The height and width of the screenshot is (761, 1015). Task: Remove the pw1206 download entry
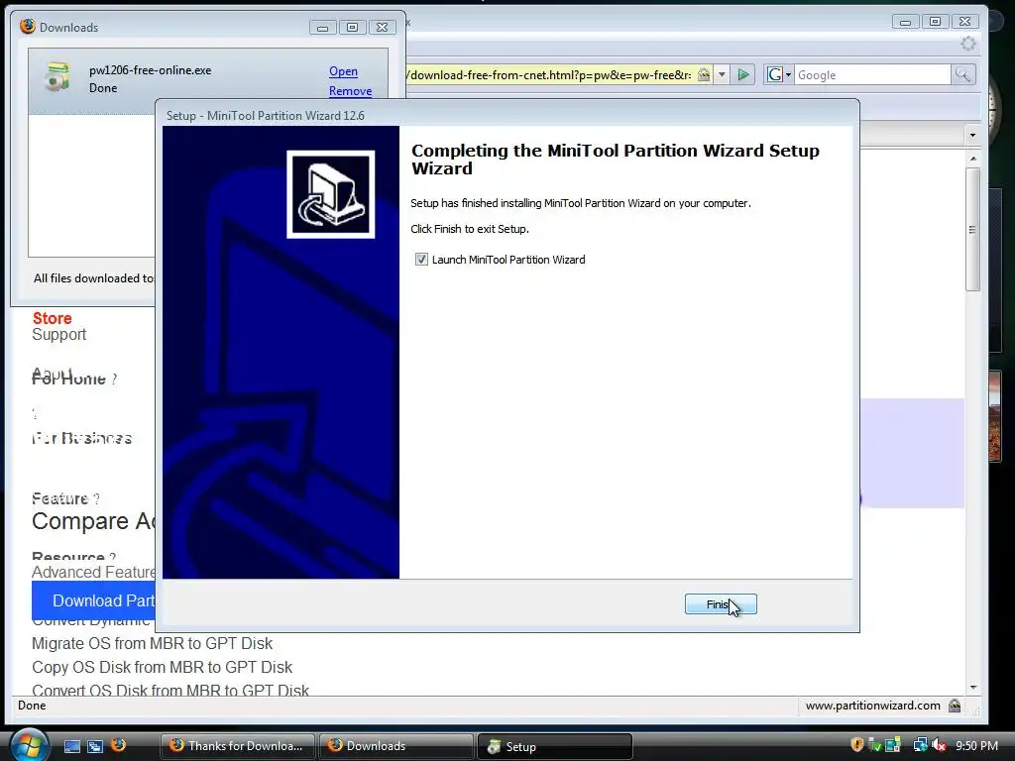point(350,90)
